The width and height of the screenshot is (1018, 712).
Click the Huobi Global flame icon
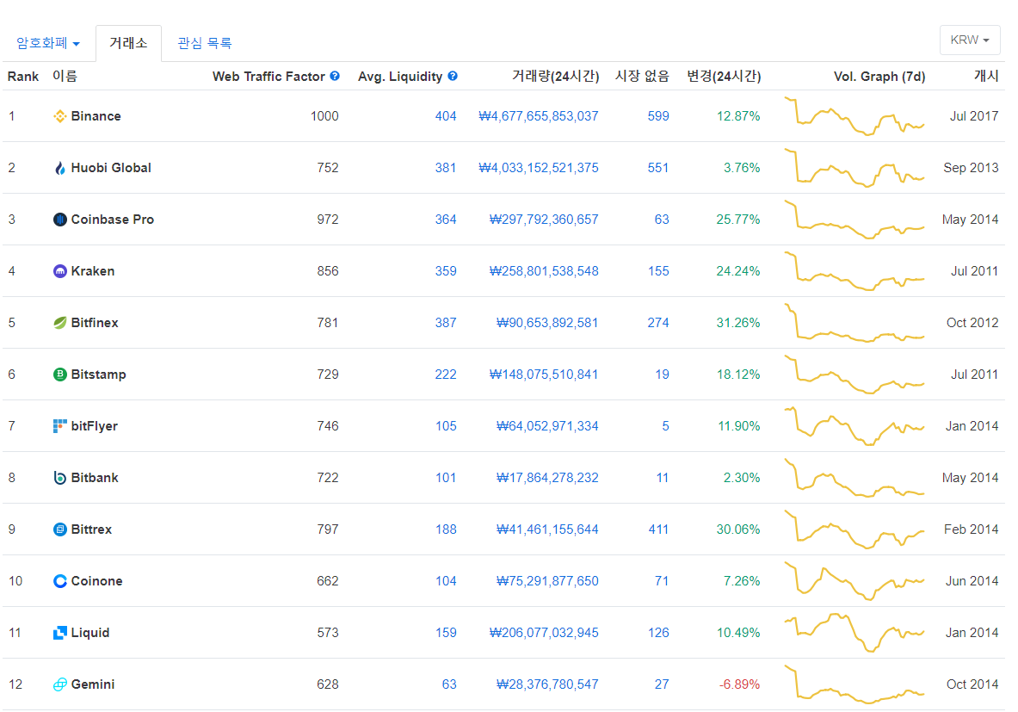tap(60, 168)
